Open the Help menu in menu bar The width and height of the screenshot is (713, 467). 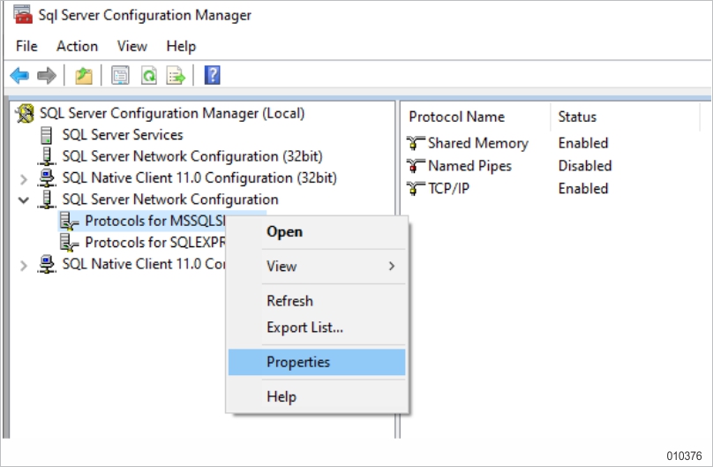(181, 47)
